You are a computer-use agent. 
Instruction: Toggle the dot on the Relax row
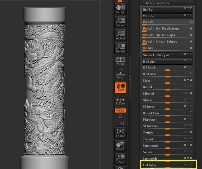coord(191,48)
